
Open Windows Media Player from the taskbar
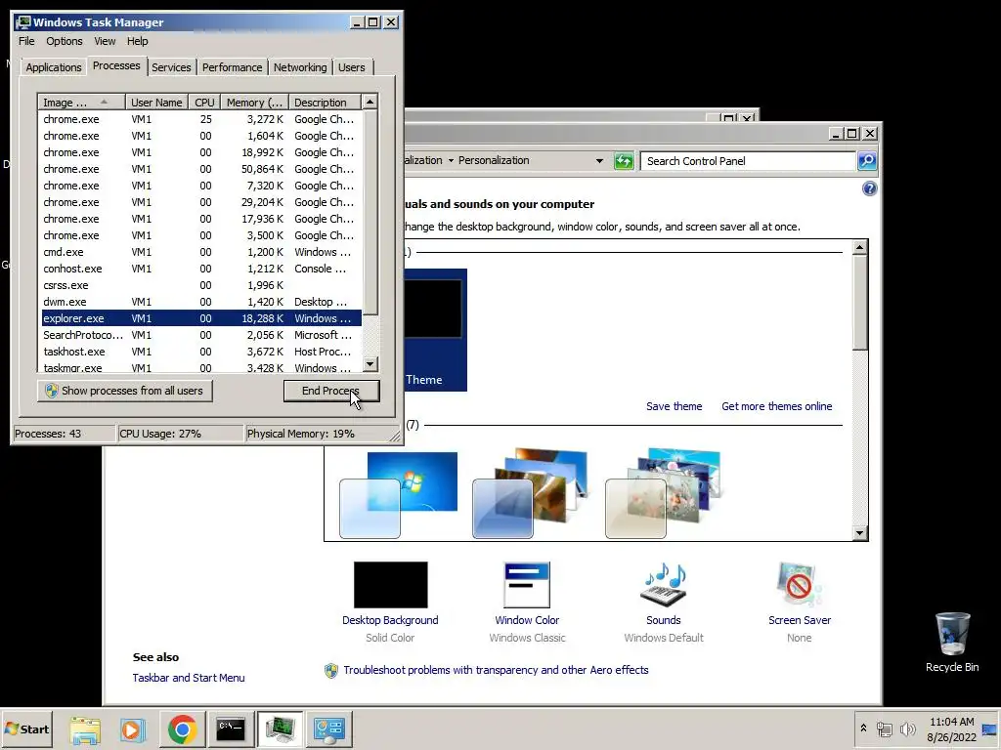coord(133,729)
